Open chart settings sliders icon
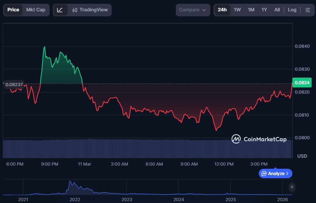This screenshot has height=203, width=316. point(307,10)
